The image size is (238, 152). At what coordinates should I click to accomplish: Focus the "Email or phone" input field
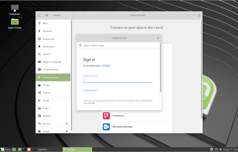[x=118, y=80]
